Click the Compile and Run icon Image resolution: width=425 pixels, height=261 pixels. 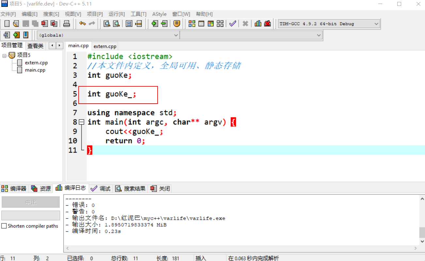[211, 23]
